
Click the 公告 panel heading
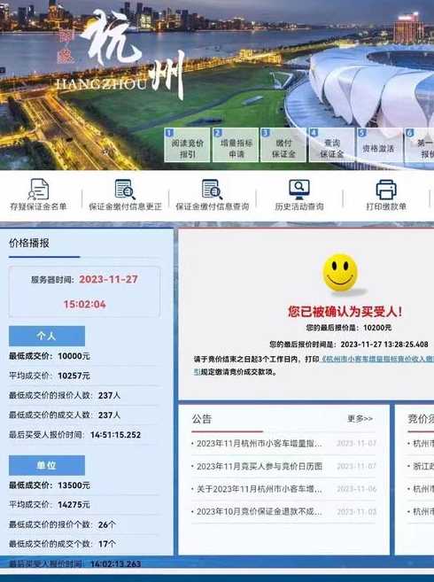(202, 419)
